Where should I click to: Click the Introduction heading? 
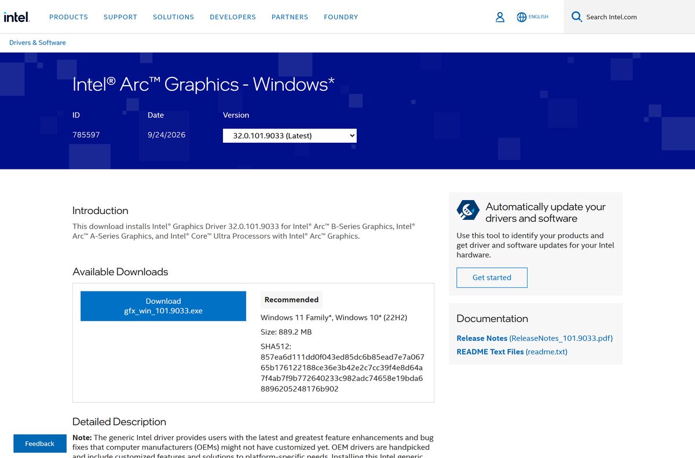tap(100, 210)
